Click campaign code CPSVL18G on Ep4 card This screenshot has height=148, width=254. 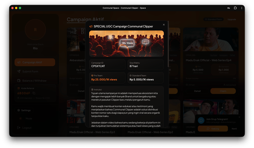[x=190, y=55]
